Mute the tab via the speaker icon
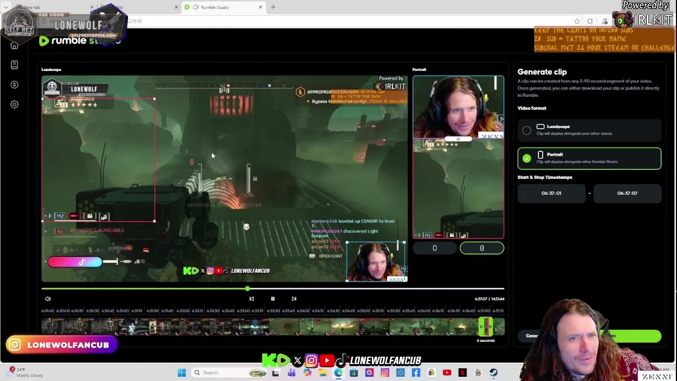This screenshot has width=677, height=381. [196, 7]
